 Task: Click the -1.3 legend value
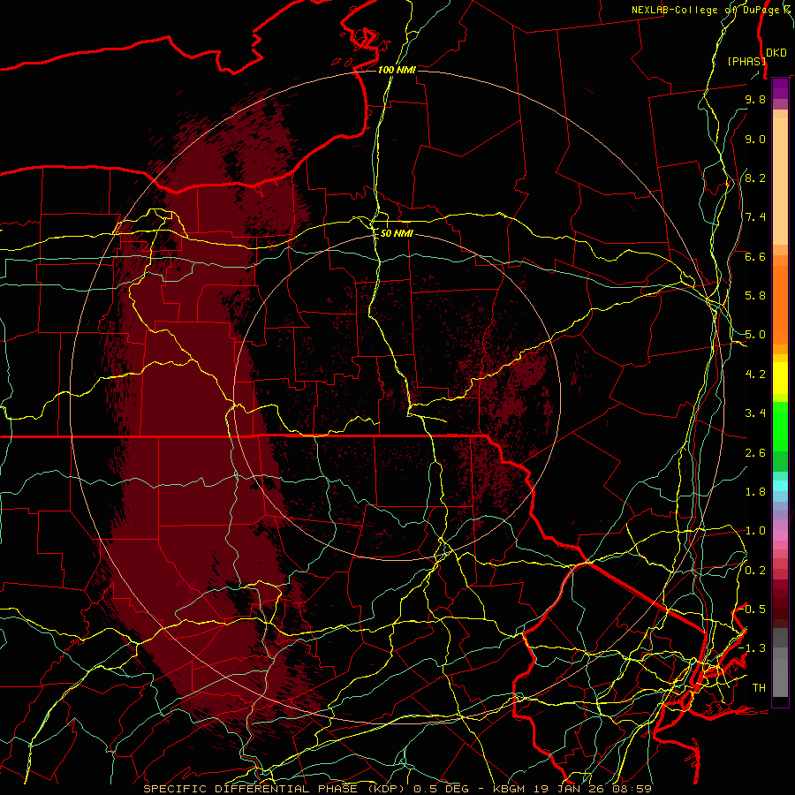[753, 648]
